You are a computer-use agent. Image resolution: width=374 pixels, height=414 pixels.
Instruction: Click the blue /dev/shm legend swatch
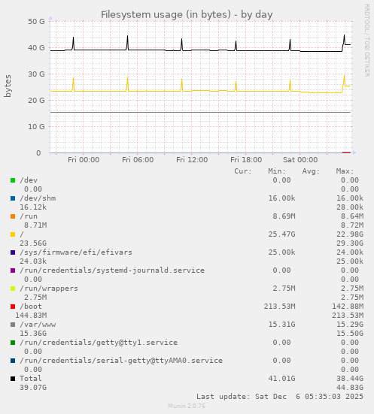[13, 198]
